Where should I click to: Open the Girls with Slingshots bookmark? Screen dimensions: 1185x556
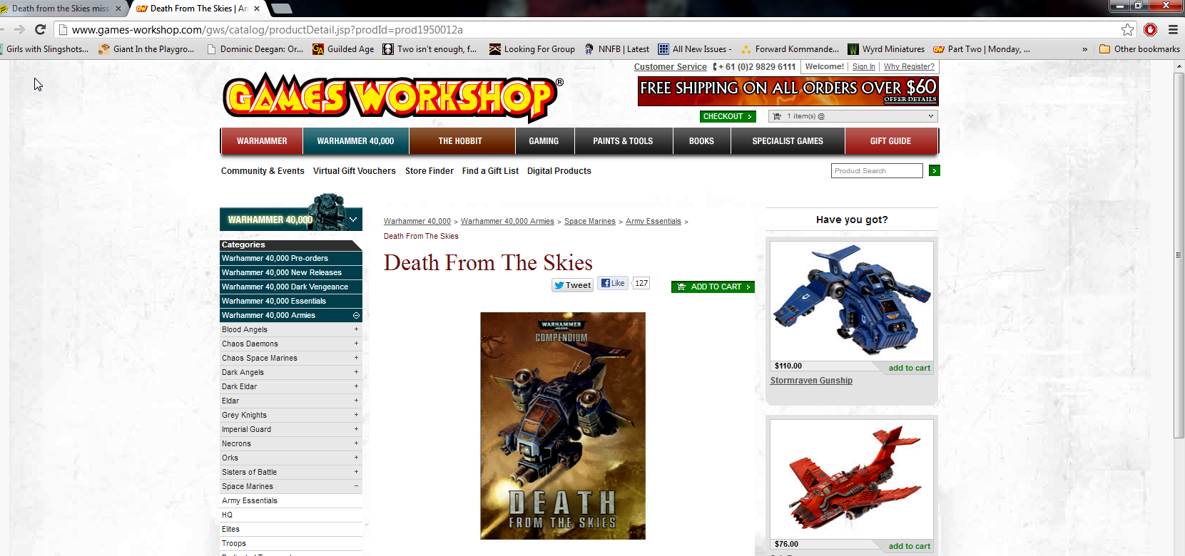click(x=44, y=49)
